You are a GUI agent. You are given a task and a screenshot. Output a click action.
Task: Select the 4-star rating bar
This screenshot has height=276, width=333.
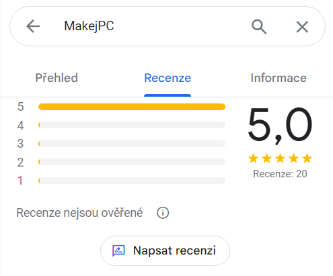[132, 125]
